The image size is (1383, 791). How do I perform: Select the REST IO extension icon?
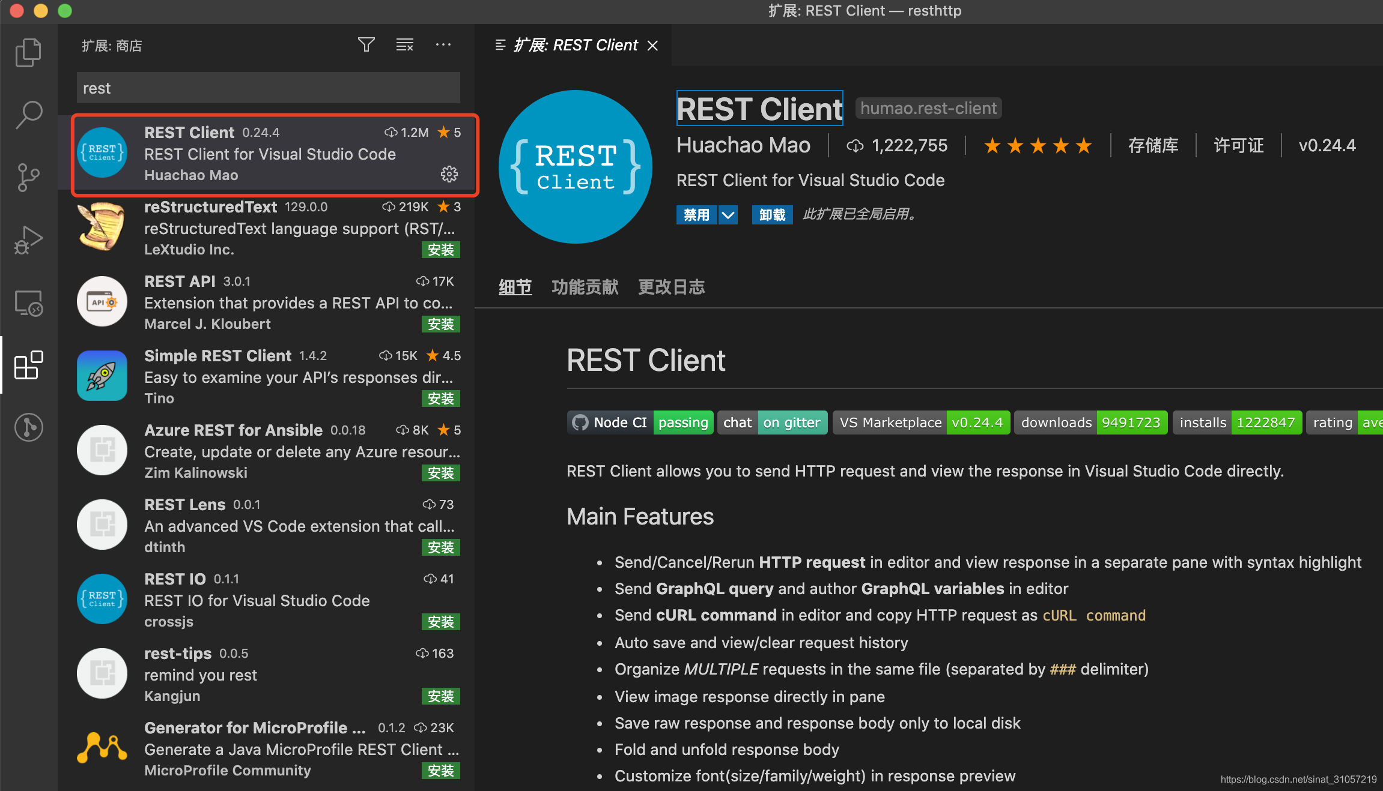tap(102, 599)
